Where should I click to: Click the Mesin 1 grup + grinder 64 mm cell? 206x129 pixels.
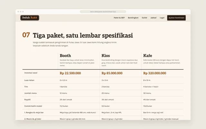point(72,119)
